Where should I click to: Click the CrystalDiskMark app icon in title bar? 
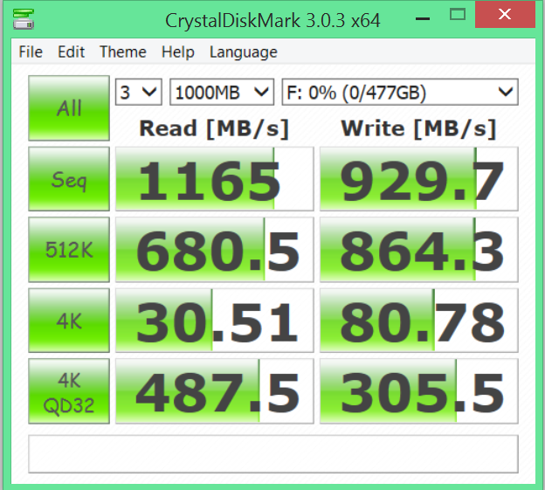point(26,18)
